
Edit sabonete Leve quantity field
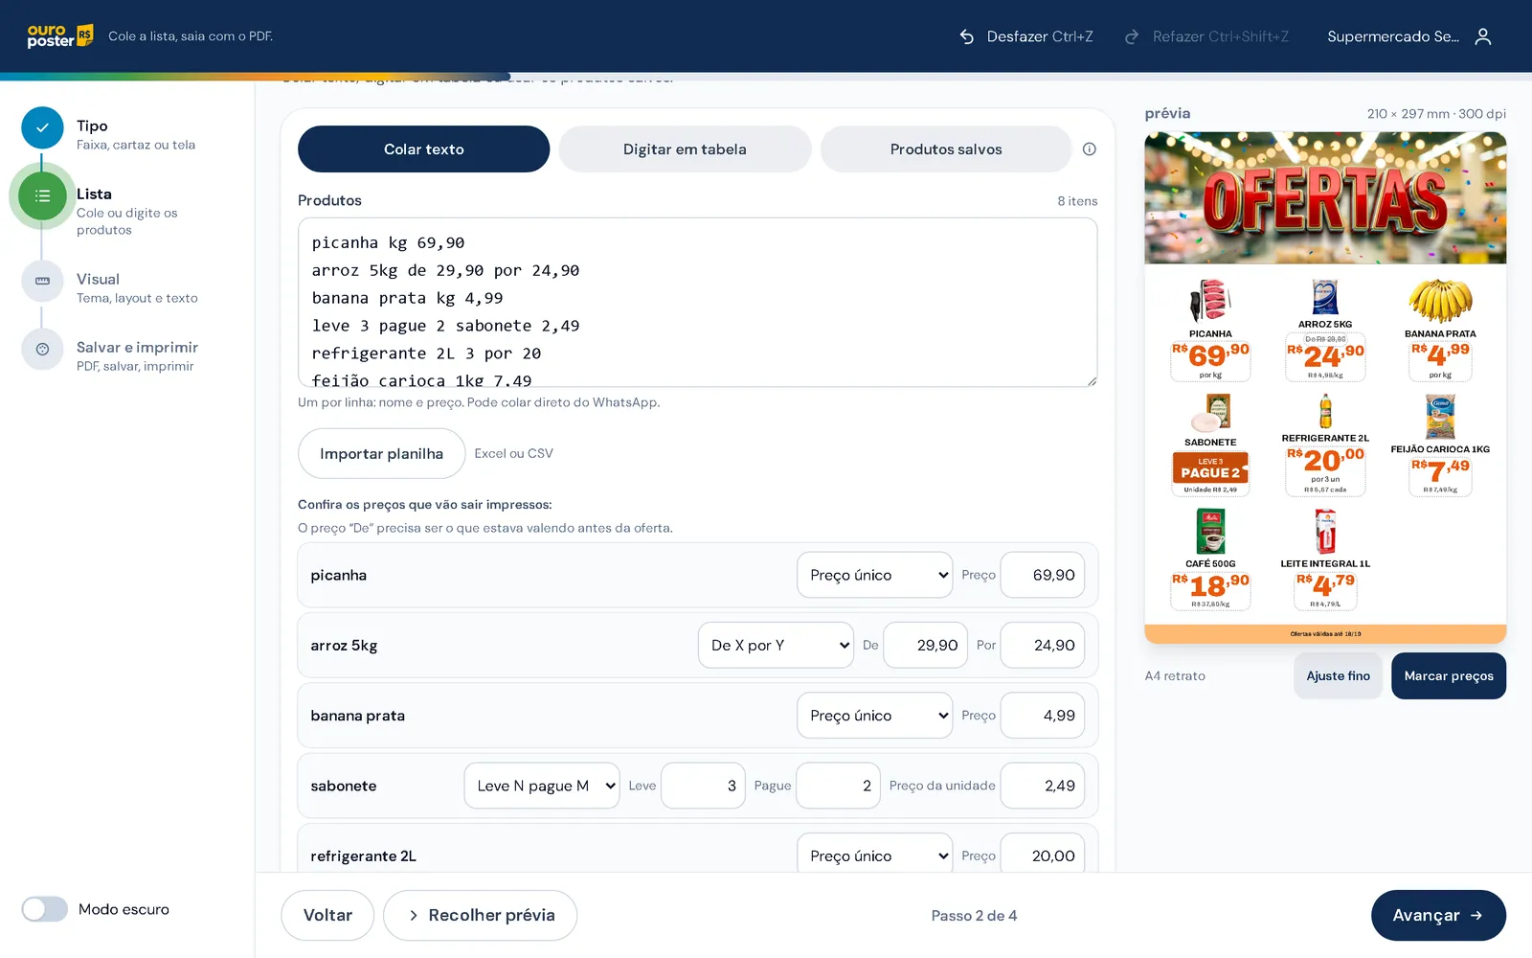pos(703,786)
